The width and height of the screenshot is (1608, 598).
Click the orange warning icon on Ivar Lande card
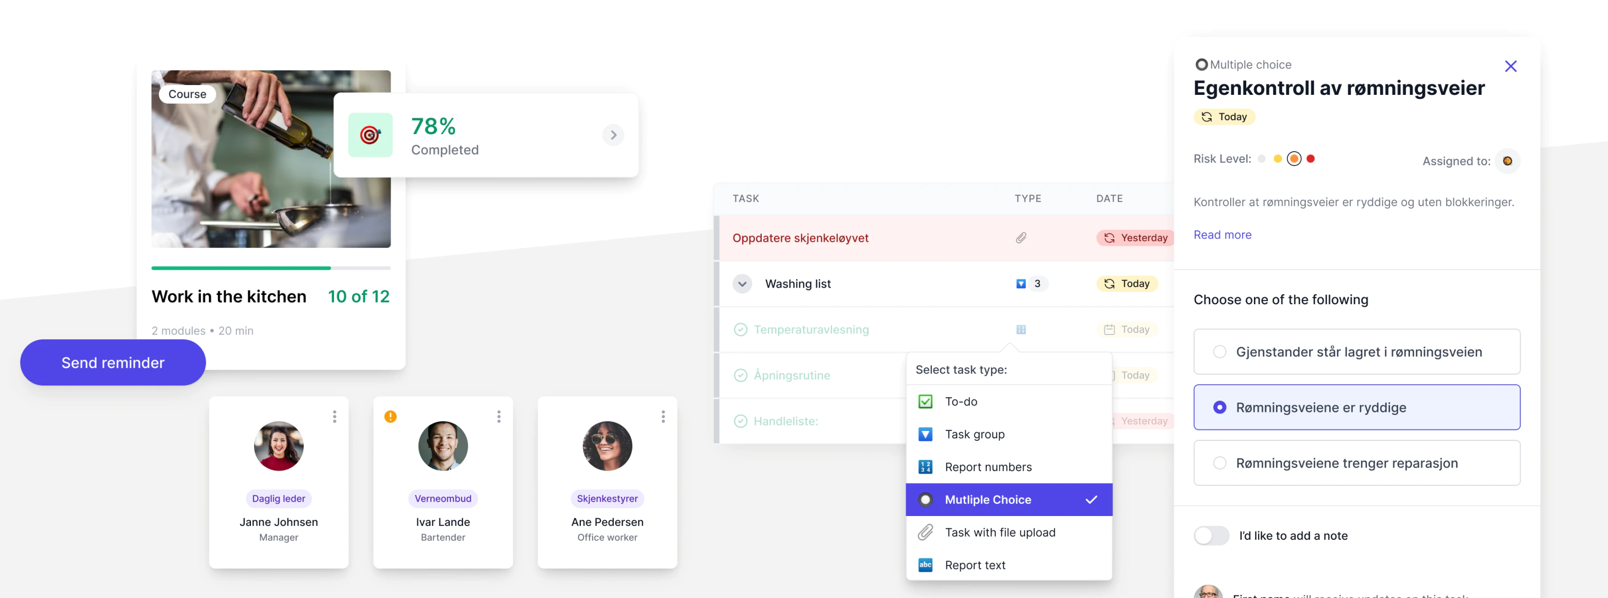(390, 417)
